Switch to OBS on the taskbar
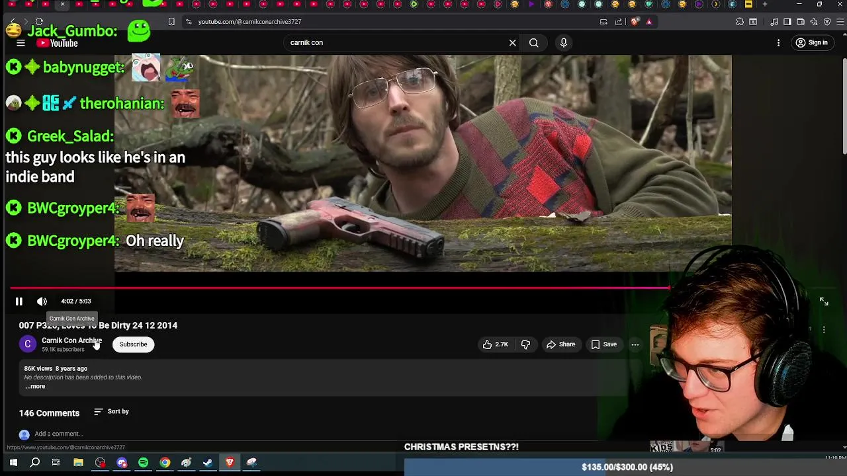847x476 pixels. pos(100,463)
